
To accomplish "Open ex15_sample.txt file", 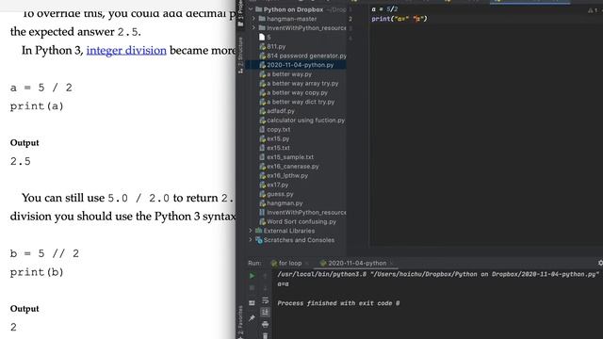I will coord(286,157).
